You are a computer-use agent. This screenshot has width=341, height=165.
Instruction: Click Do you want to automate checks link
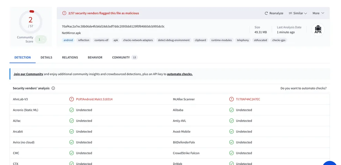tap(303, 88)
